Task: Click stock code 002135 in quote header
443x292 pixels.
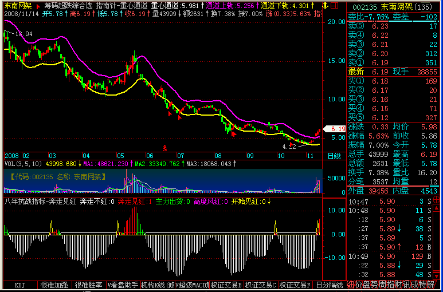Action: (x=364, y=7)
